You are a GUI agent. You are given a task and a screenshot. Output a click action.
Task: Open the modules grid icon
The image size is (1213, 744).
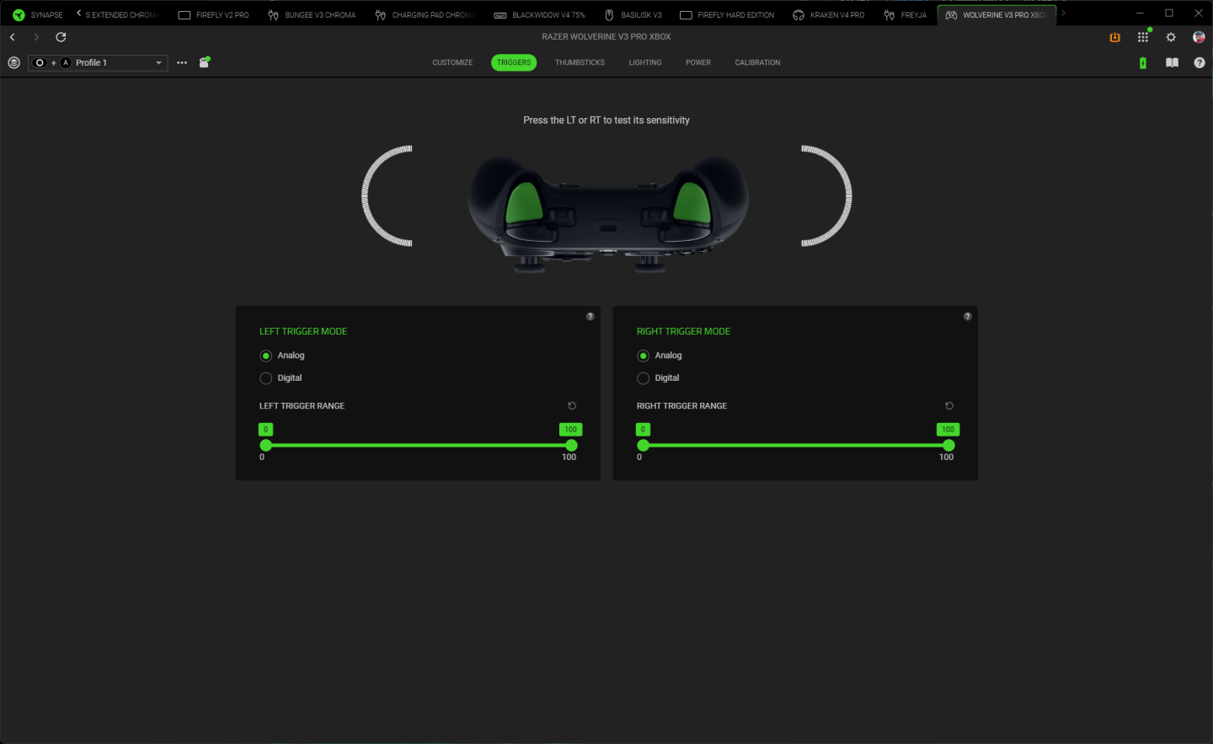pos(1143,37)
